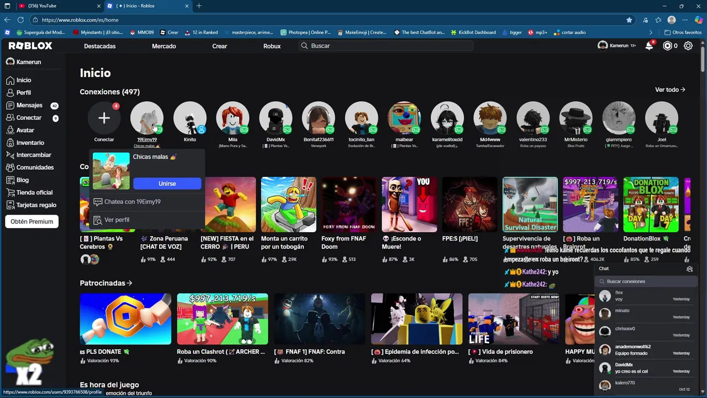Open the DonationBlox game thumbnail
This screenshot has width=707, height=398.
coord(651,205)
